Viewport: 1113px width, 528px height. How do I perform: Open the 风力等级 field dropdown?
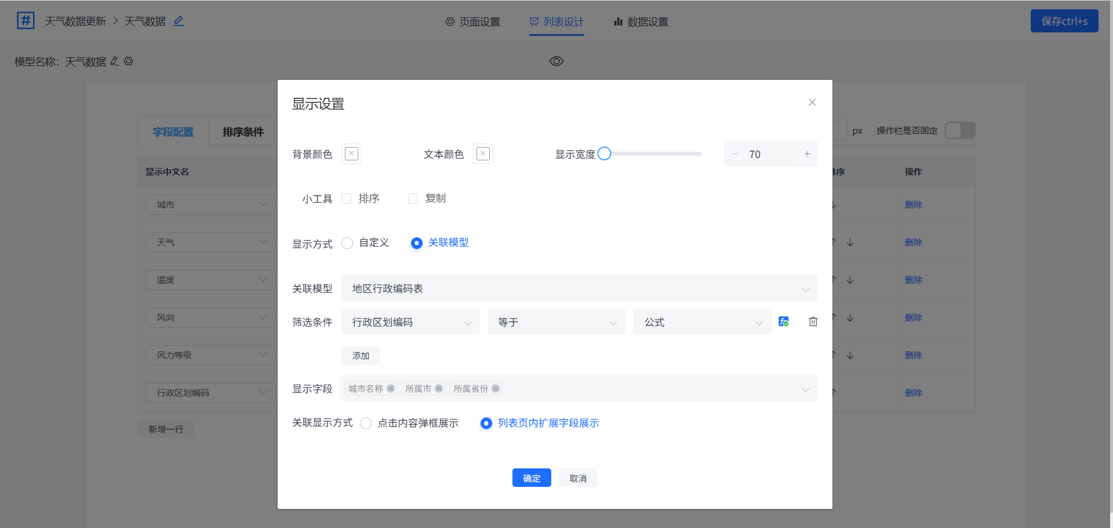point(210,355)
